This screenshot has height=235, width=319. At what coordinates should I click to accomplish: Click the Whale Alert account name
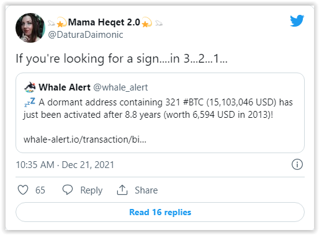coord(65,87)
